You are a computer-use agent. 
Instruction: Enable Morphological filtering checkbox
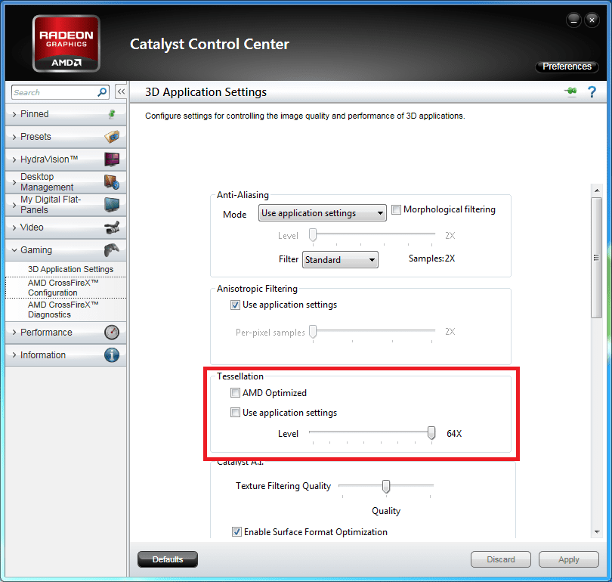(x=396, y=209)
